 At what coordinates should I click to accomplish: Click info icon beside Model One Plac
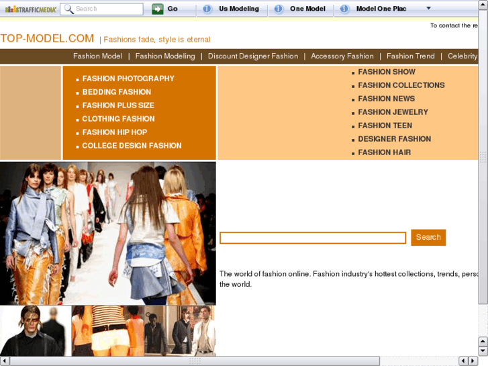point(344,9)
